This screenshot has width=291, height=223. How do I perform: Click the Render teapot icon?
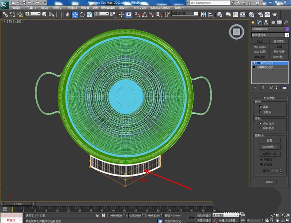pyautogui.click(x=275, y=15)
